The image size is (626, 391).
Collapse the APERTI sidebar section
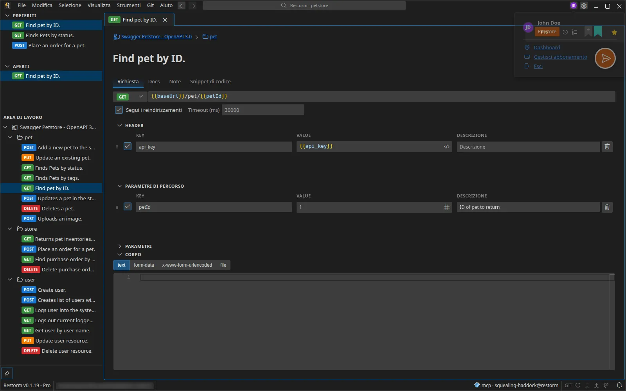(x=7, y=66)
